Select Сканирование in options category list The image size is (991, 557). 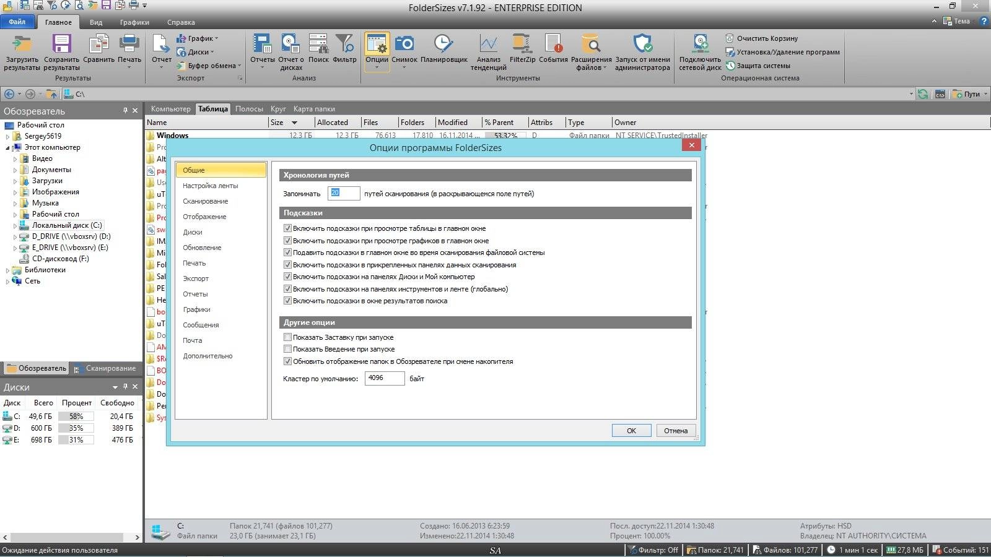[220, 201]
